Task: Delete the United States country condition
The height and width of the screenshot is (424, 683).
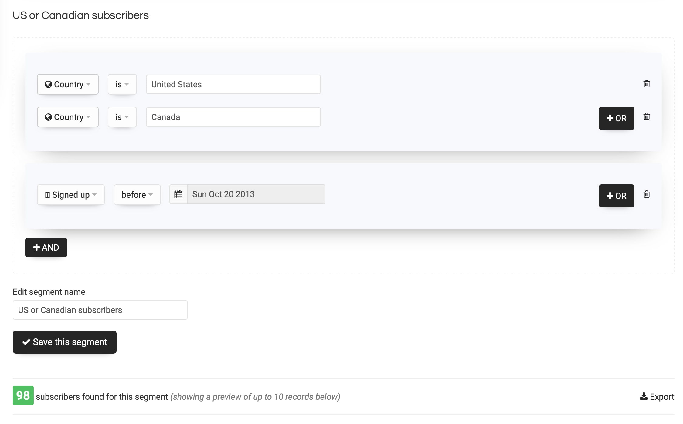Action: pos(646,84)
